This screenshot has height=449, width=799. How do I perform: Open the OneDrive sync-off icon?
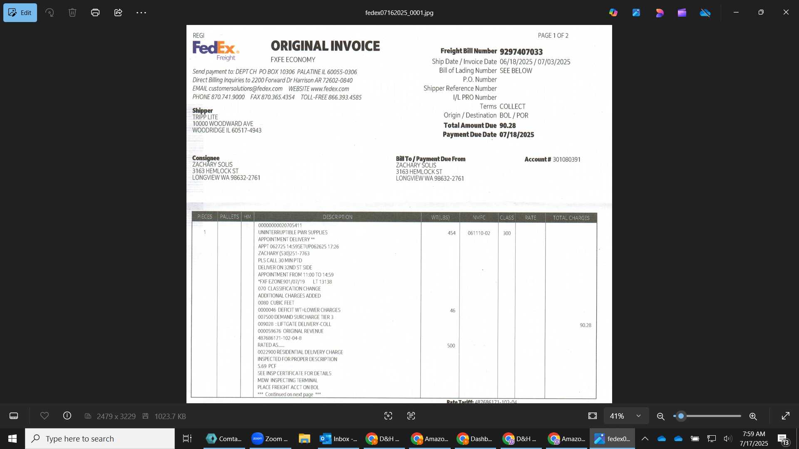pyautogui.click(x=705, y=12)
